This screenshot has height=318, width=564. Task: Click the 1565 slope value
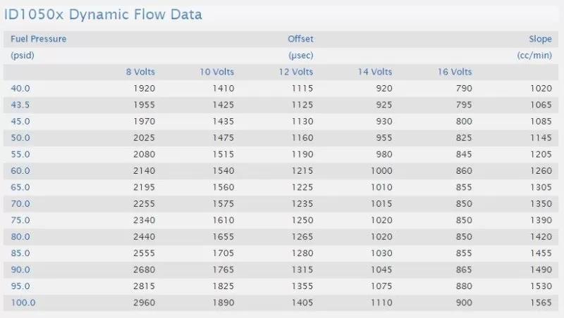point(541,303)
